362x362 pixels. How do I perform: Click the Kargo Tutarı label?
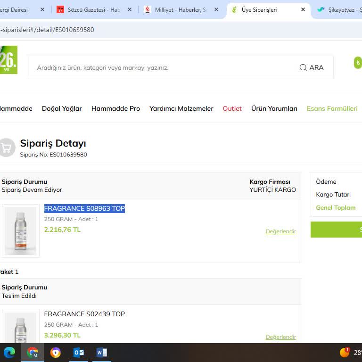tap(333, 195)
